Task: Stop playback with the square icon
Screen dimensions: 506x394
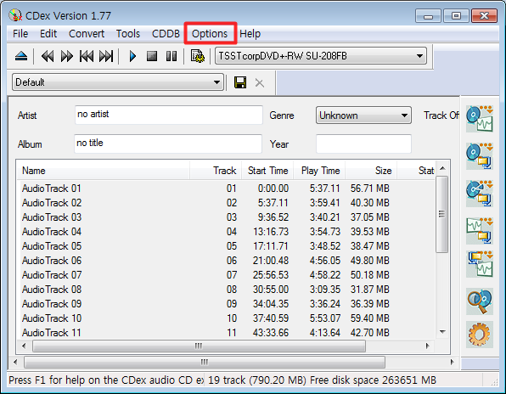Action: [x=152, y=57]
